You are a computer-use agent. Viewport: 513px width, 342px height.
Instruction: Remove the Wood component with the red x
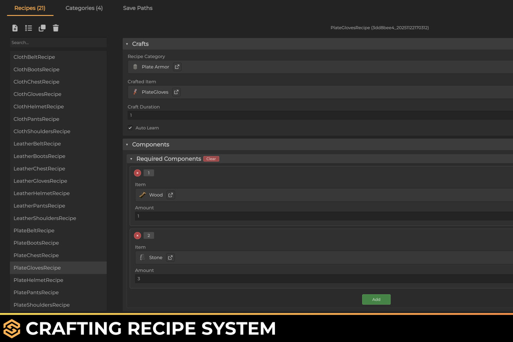(x=137, y=173)
